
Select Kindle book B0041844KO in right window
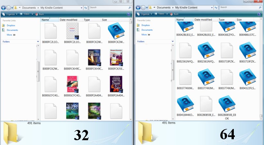185,104
